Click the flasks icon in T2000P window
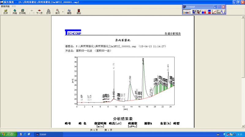245x137 pixels. (x=187, y=12)
